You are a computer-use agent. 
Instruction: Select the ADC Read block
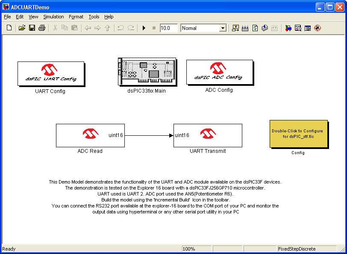(x=90, y=135)
